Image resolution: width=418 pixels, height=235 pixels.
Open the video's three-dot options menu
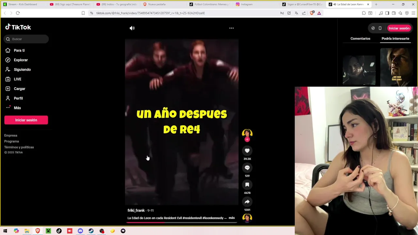click(x=231, y=28)
